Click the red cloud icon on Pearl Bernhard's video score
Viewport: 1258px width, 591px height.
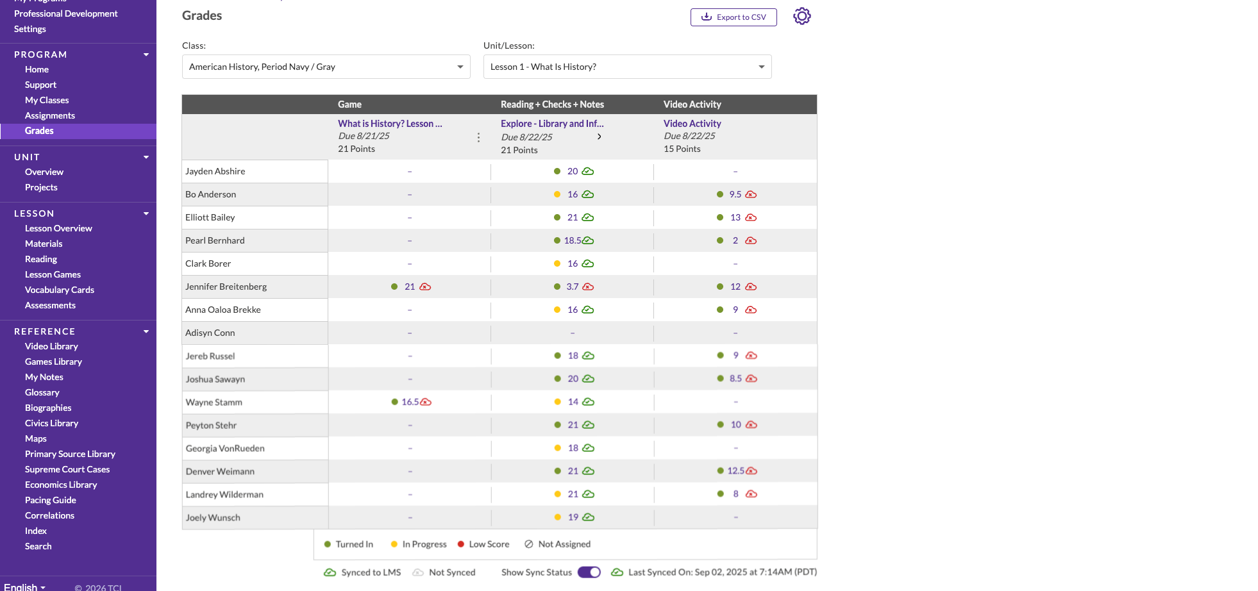pos(751,240)
